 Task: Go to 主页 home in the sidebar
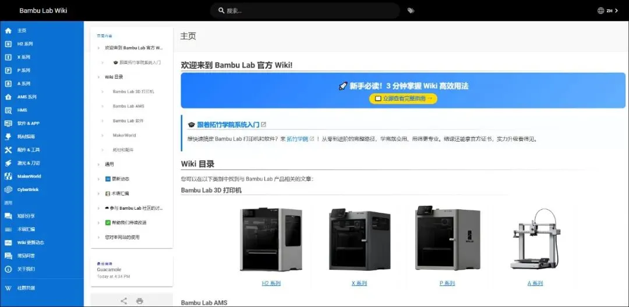pos(42,30)
